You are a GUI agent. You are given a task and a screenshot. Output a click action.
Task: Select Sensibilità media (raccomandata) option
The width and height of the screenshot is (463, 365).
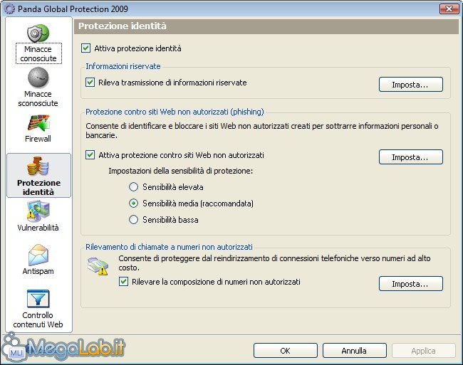click(133, 203)
